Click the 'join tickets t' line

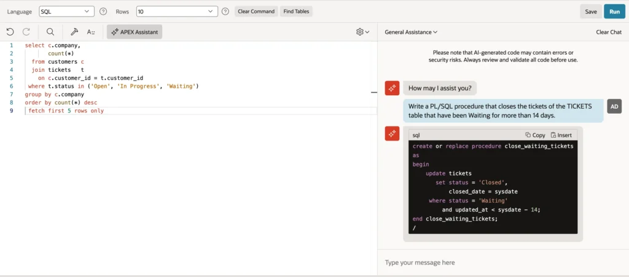(x=58, y=70)
